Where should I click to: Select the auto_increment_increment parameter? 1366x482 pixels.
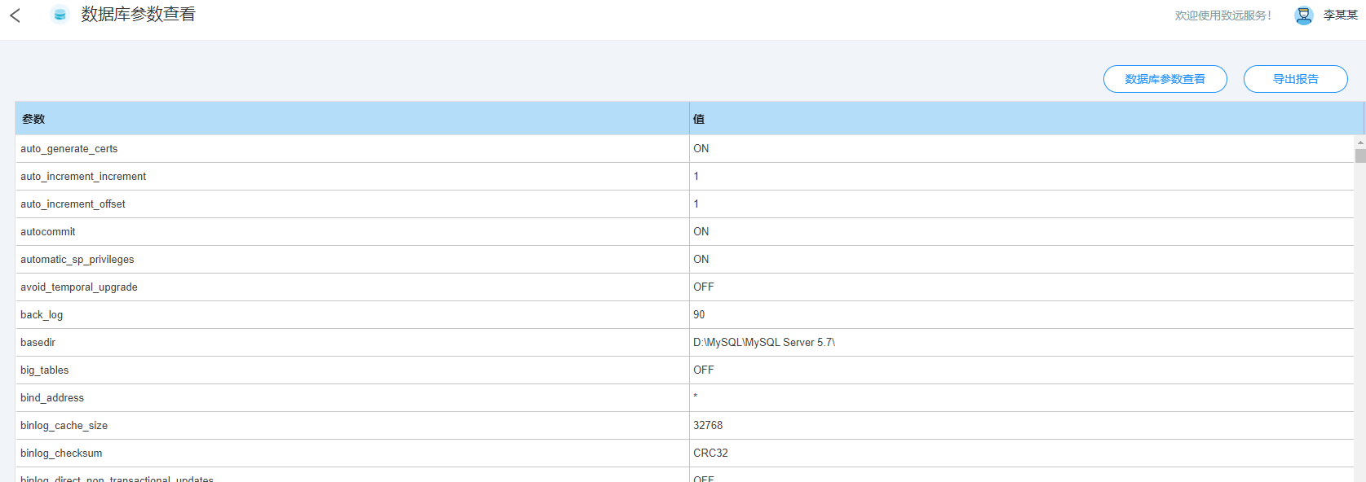point(83,177)
